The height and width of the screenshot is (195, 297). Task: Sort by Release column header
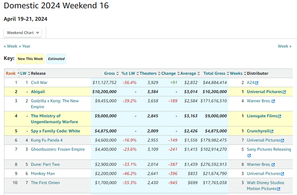[38, 73]
